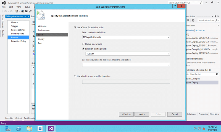
Task: Open Team Explorer window position dropdown arrow
Action: pyautogui.click(x=212, y=16)
